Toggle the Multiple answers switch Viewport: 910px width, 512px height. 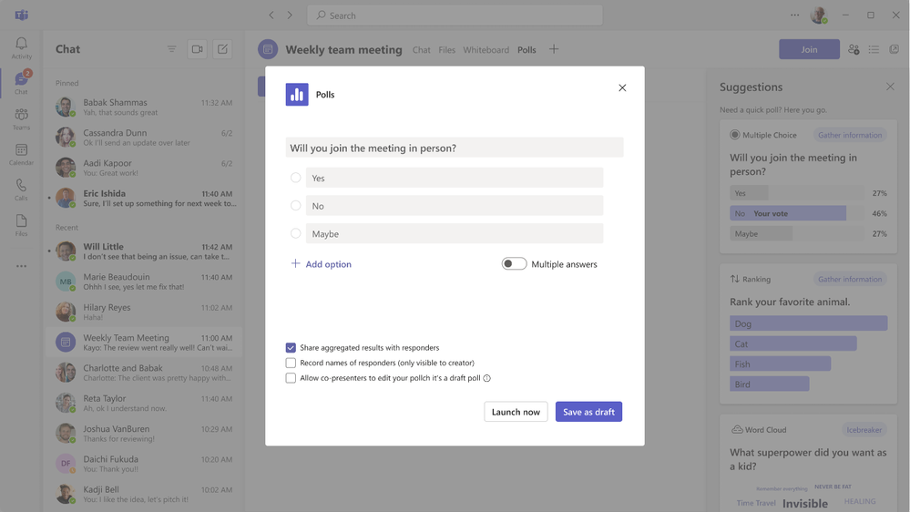point(514,263)
